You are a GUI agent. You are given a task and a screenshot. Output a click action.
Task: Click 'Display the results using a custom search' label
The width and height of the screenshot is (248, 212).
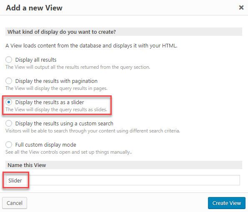point(64,123)
